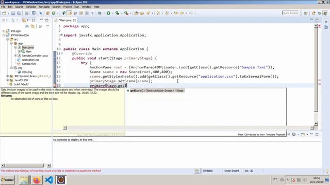Open the Source menu
Image resolution: width=330 pixels, height=185 pixels.
click(x=19, y=7)
